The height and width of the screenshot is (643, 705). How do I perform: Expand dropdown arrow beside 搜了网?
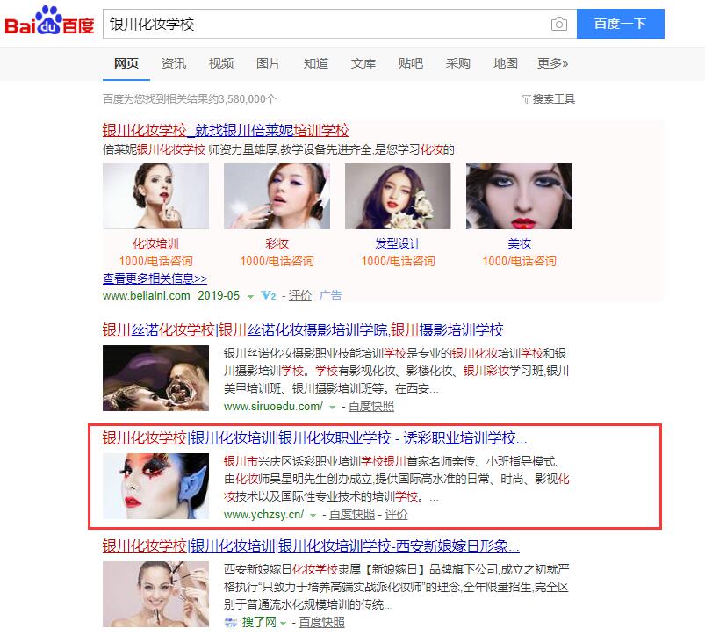[284, 623]
